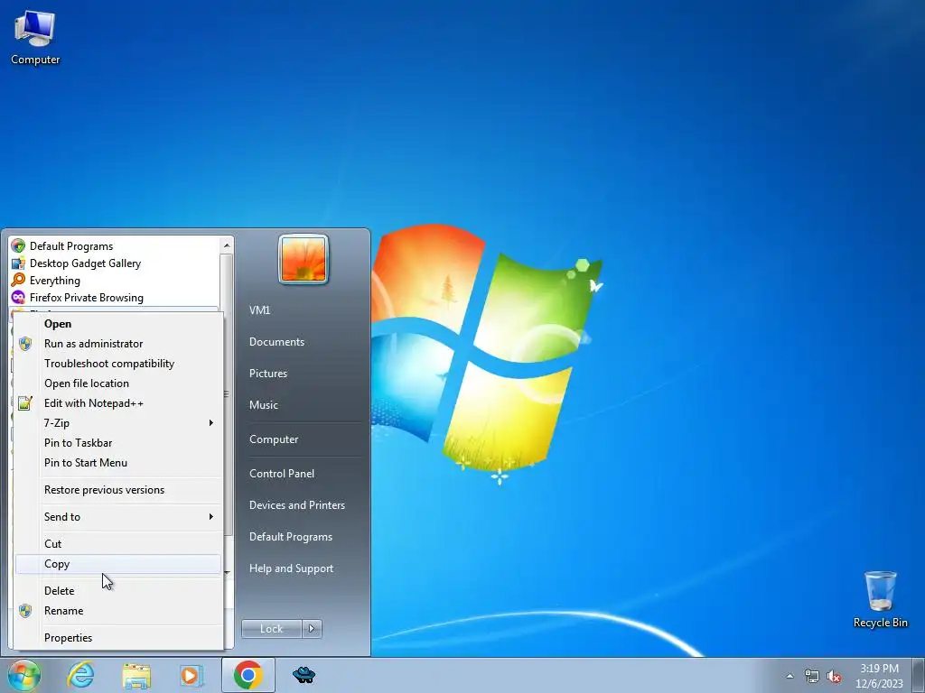Show hidden tray icons arrow
925x693 pixels.
pos(790,677)
